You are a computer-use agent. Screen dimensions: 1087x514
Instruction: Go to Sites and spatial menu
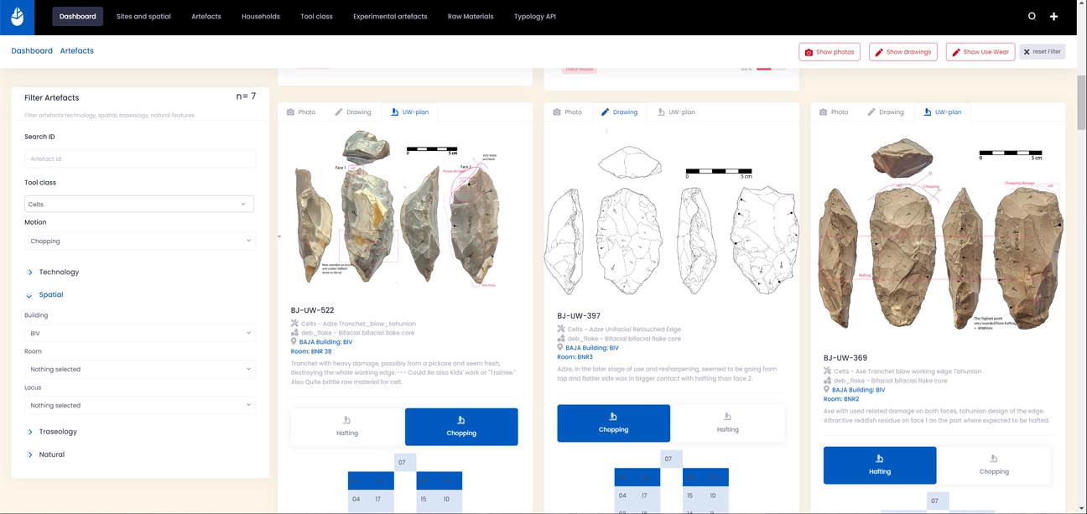click(143, 17)
